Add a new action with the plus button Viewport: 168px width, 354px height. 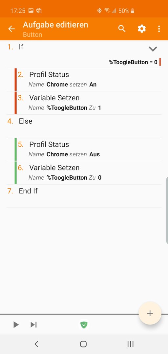[150, 313]
